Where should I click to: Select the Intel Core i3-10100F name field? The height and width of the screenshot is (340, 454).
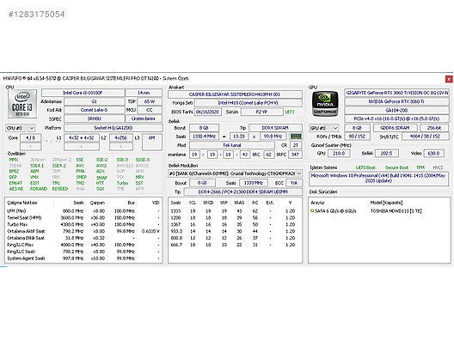(x=83, y=93)
